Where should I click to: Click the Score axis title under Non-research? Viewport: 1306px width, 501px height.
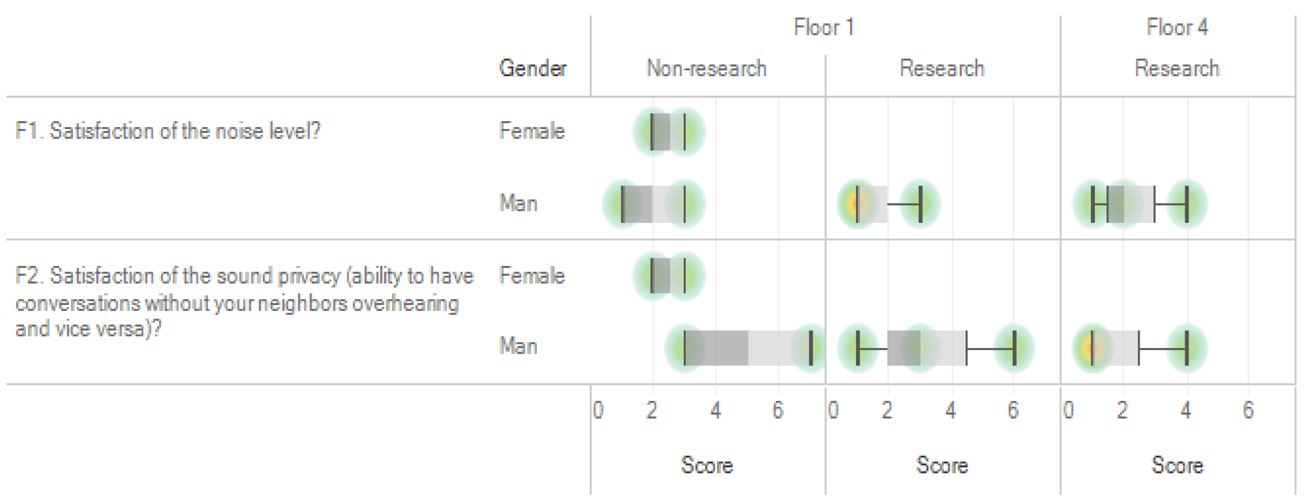coord(707,465)
